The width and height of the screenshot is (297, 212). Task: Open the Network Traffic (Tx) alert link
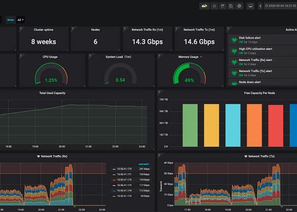click(x=255, y=71)
